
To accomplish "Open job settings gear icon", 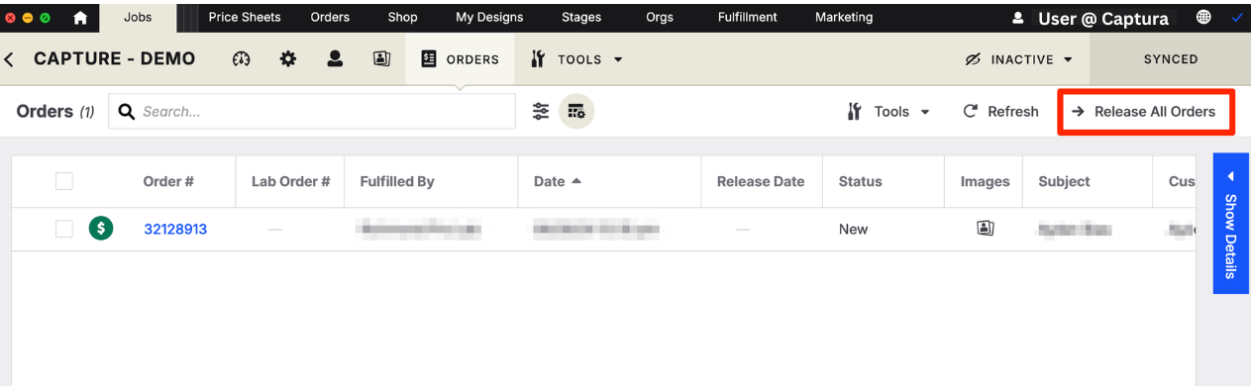I will 288,59.
